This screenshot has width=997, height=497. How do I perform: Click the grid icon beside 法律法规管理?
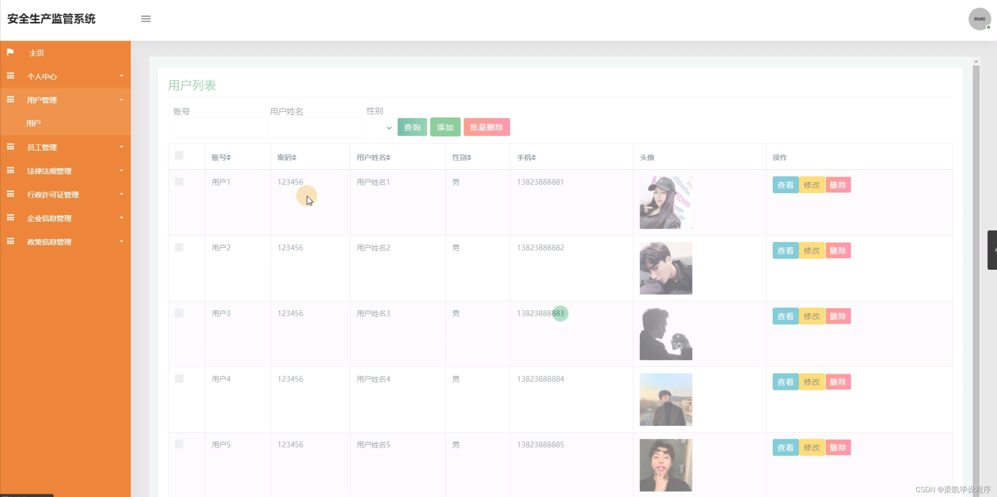(11, 171)
